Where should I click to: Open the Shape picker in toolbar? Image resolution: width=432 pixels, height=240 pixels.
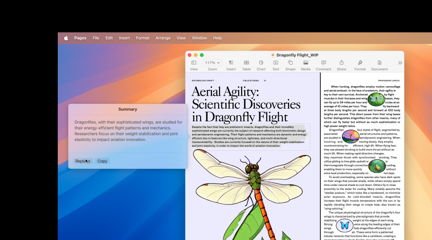coord(290,63)
